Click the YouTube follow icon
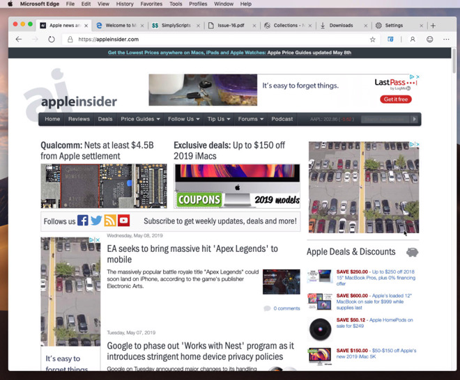Screen dimensions: 460x380 [123, 221]
